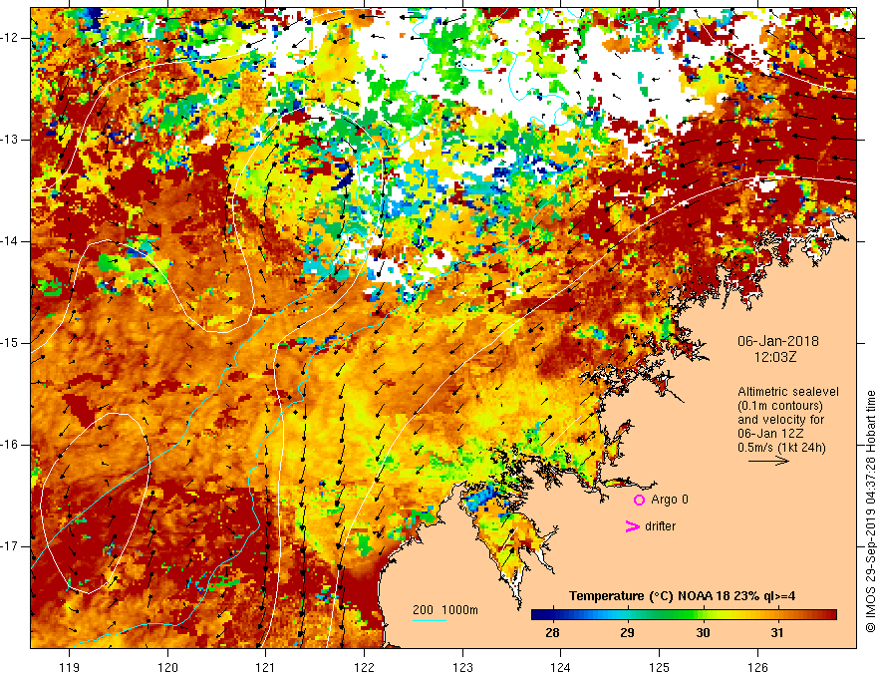Click the longitude axis label 124

561,667
